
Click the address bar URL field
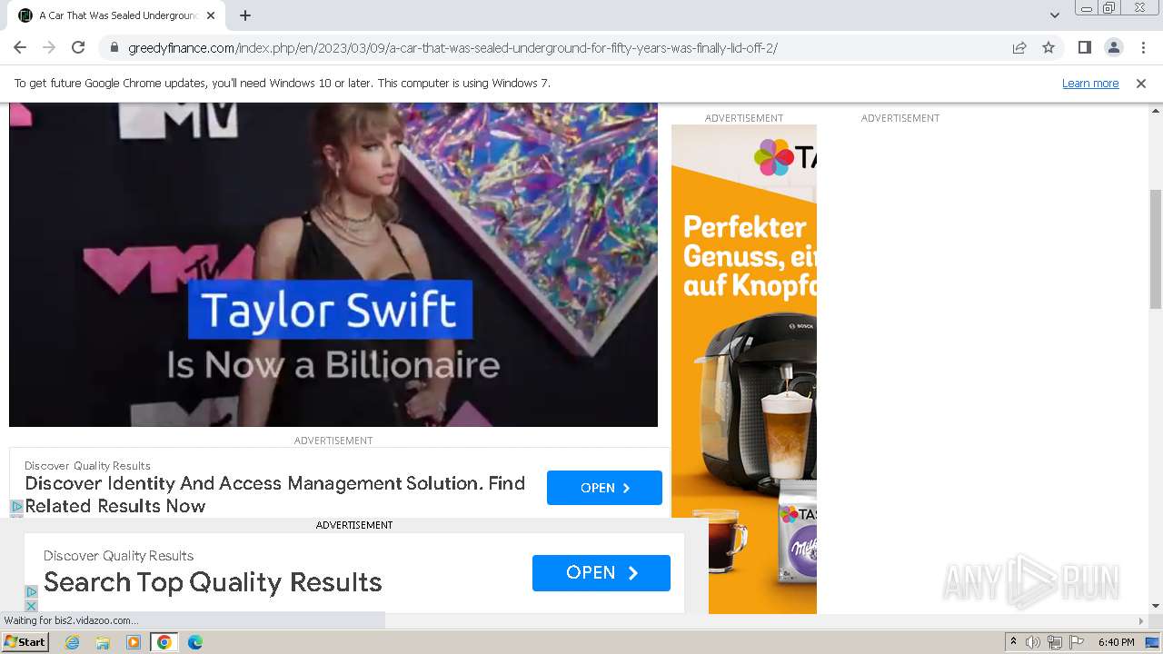point(554,47)
